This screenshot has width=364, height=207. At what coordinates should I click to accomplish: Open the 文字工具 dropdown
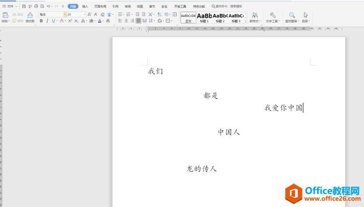click(273, 18)
